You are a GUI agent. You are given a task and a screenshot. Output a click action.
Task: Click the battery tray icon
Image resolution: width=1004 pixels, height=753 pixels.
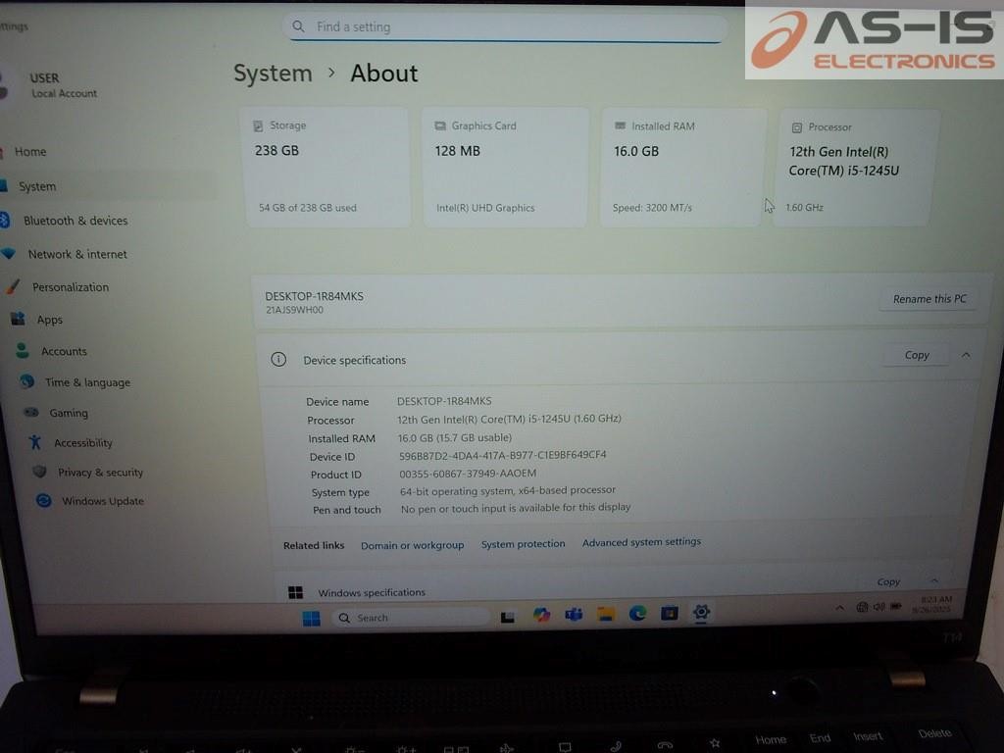pos(896,606)
